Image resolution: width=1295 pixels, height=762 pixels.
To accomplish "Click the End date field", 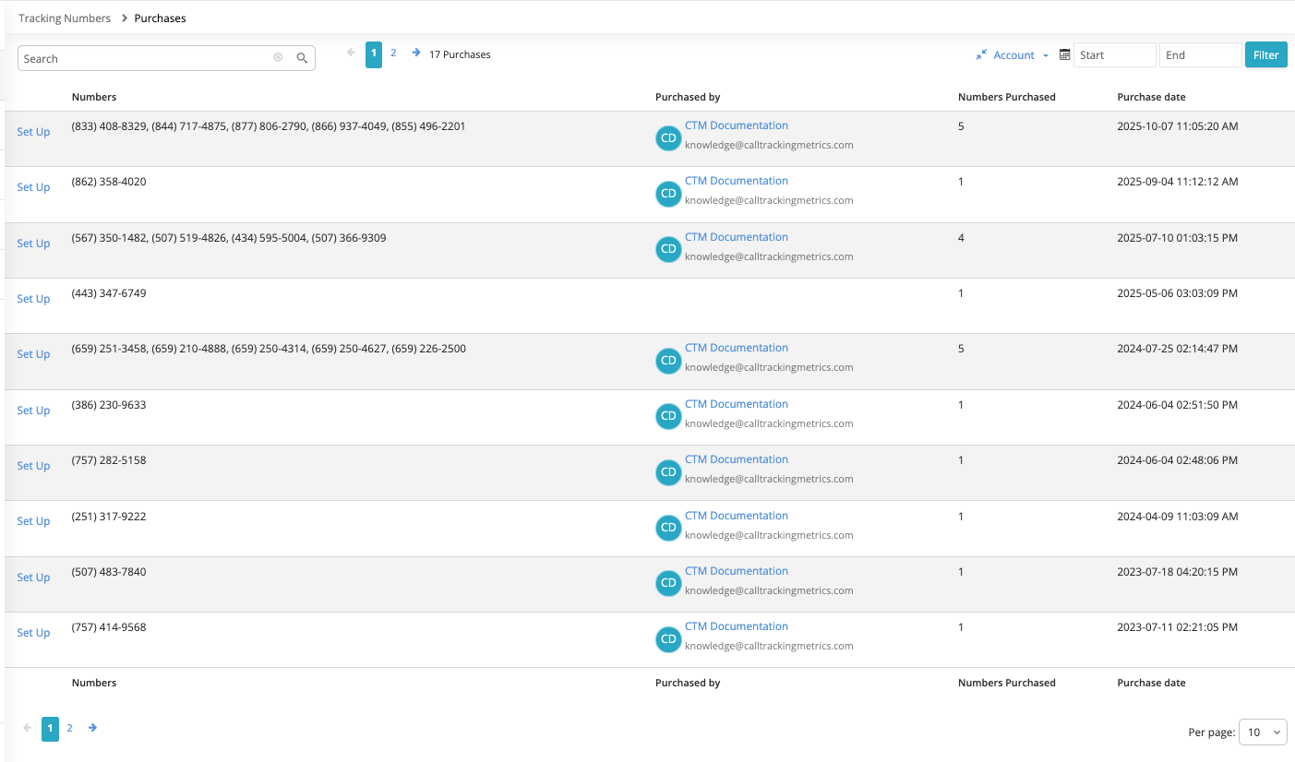I will tap(1201, 55).
